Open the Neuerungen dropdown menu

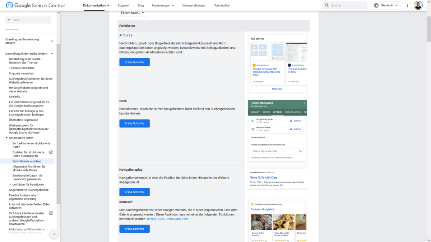point(163,5)
